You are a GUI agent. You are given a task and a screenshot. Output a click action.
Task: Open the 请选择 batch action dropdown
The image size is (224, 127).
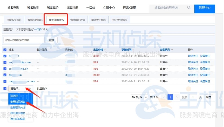pyautogui.click(x=21, y=89)
